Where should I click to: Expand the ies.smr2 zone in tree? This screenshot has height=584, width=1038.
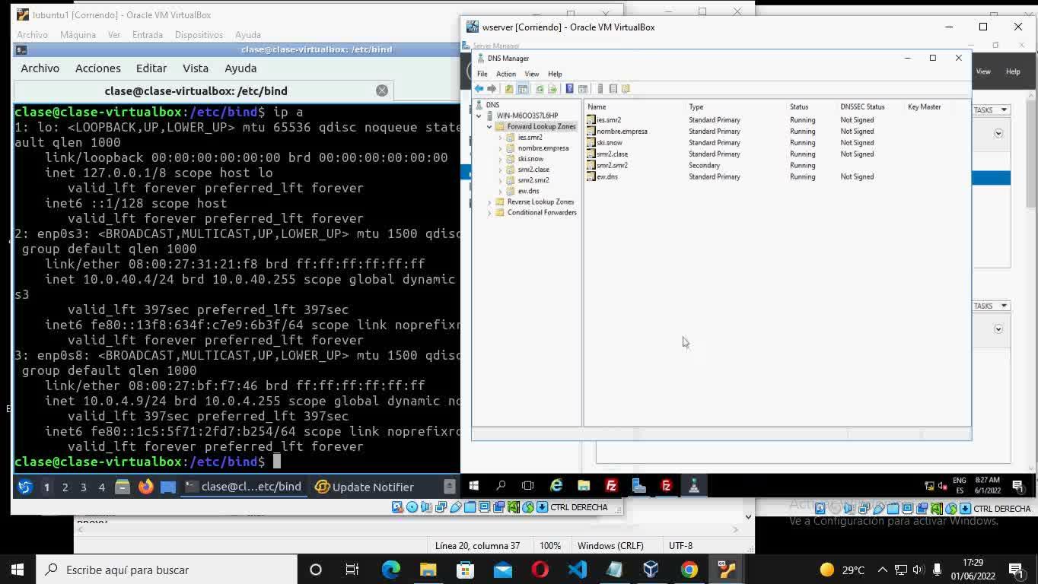point(500,138)
